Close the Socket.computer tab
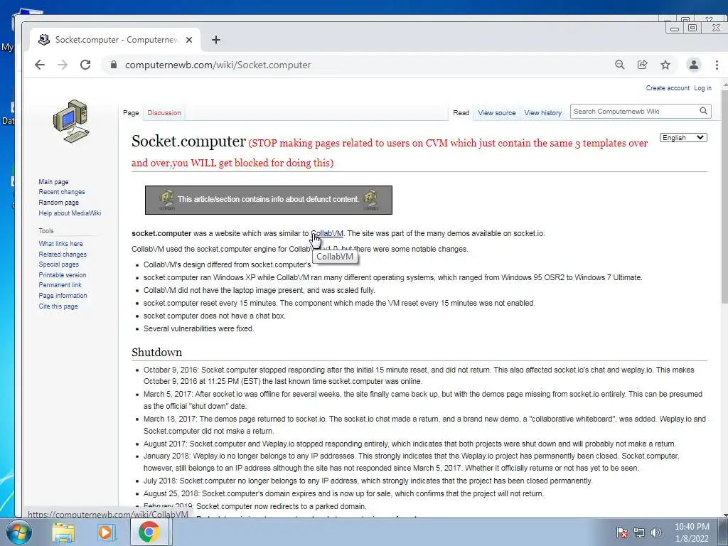 [x=189, y=40]
